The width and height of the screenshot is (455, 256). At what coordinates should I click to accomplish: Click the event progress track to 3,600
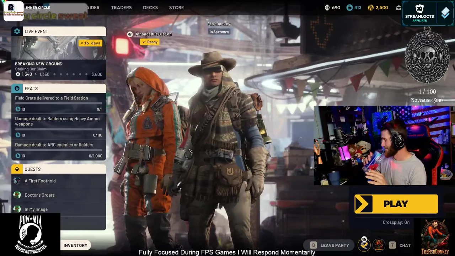(70, 74)
